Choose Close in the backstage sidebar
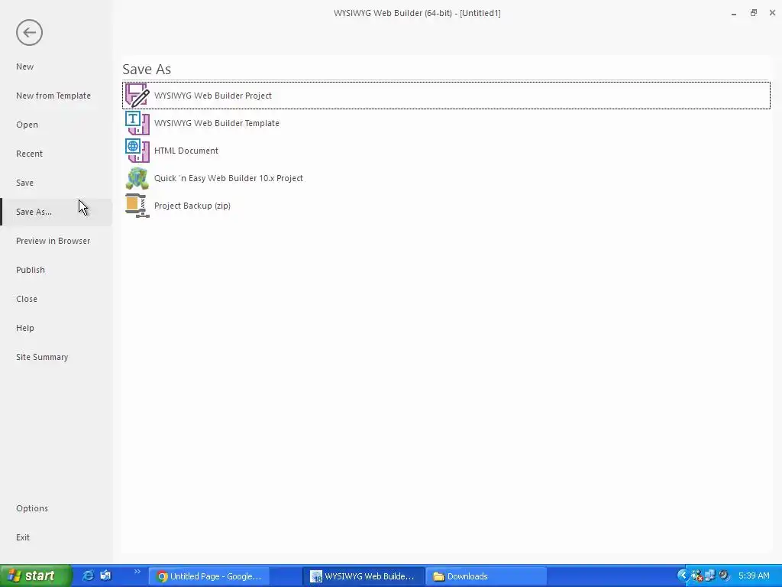This screenshot has height=587, width=782. pyautogui.click(x=27, y=299)
